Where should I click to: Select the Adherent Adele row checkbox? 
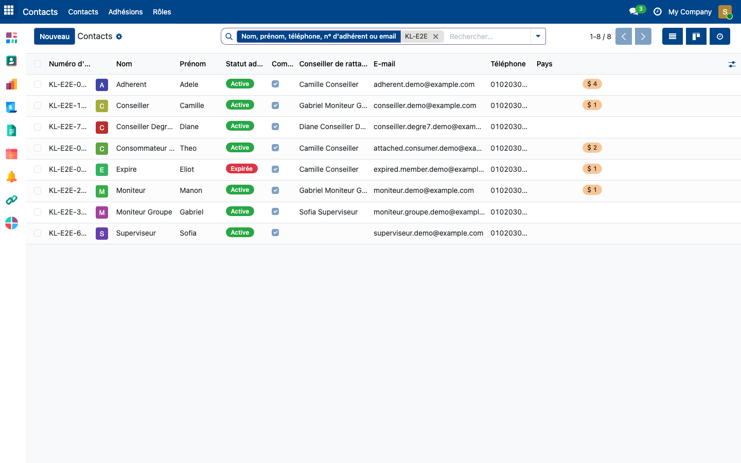[x=38, y=84]
